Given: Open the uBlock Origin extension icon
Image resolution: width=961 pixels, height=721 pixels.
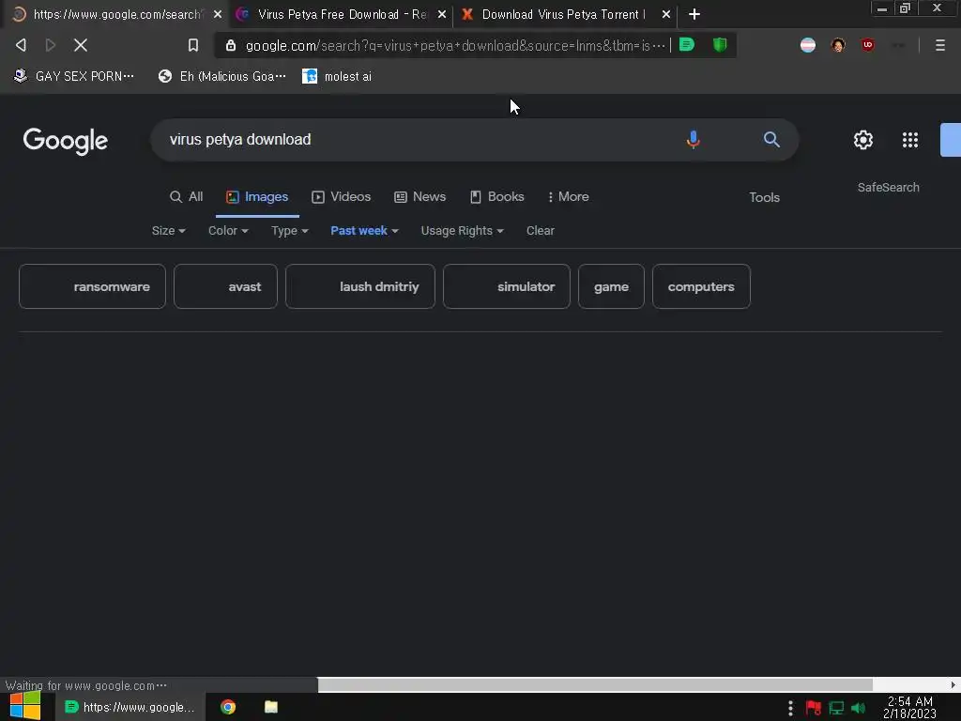Looking at the screenshot, I should tap(868, 45).
